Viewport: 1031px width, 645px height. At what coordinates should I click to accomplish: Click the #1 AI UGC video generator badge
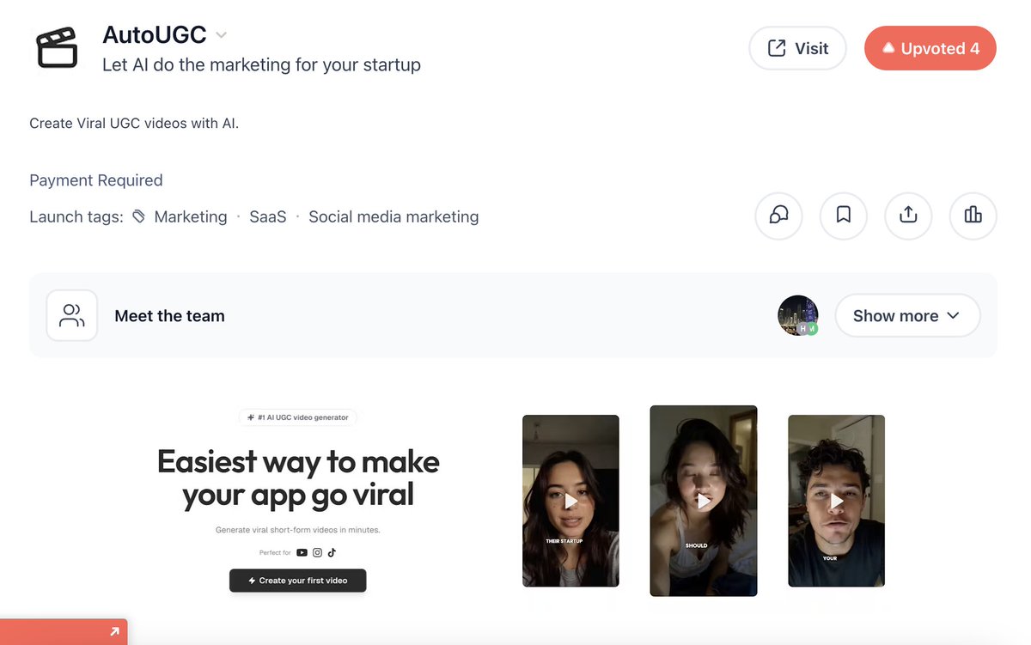(298, 417)
